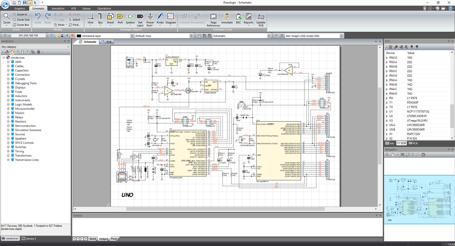Open the Simulation ribbon tab
455x246 pixels.
[58, 8]
